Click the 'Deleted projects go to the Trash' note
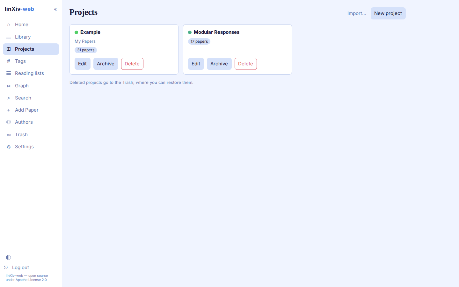Viewport: 459px width, 287px height. point(131,83)
